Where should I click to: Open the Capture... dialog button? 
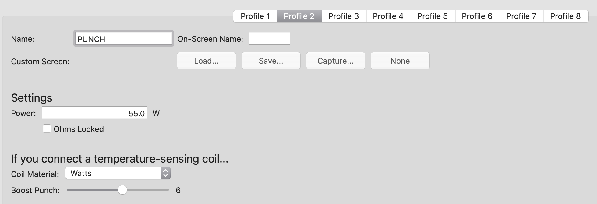335,61
